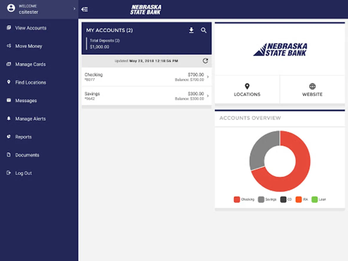The height and width of the screenshot is (261, 348).
Task: Click the Updated May 23, 2018 timestamp
Action: [x=146, y=61]
